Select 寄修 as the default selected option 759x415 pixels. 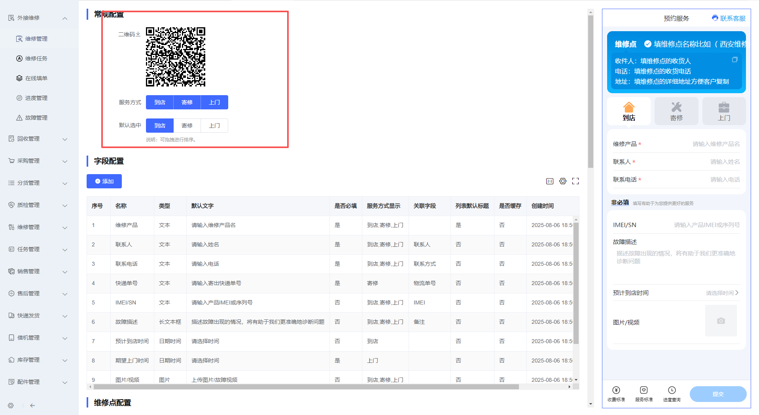pyautogui.click(x=187, y=126)
